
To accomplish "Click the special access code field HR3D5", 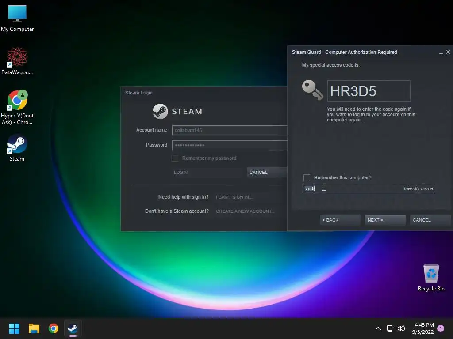I will coord(369,91).
